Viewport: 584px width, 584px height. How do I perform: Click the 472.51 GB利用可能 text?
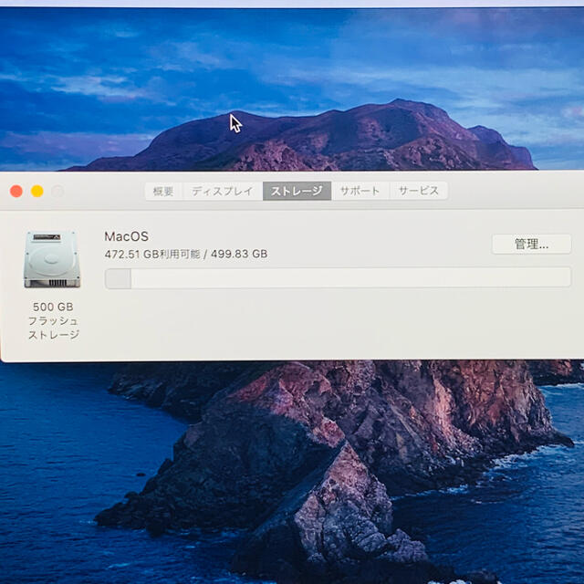pyautogui.click(x=152, y=254)
